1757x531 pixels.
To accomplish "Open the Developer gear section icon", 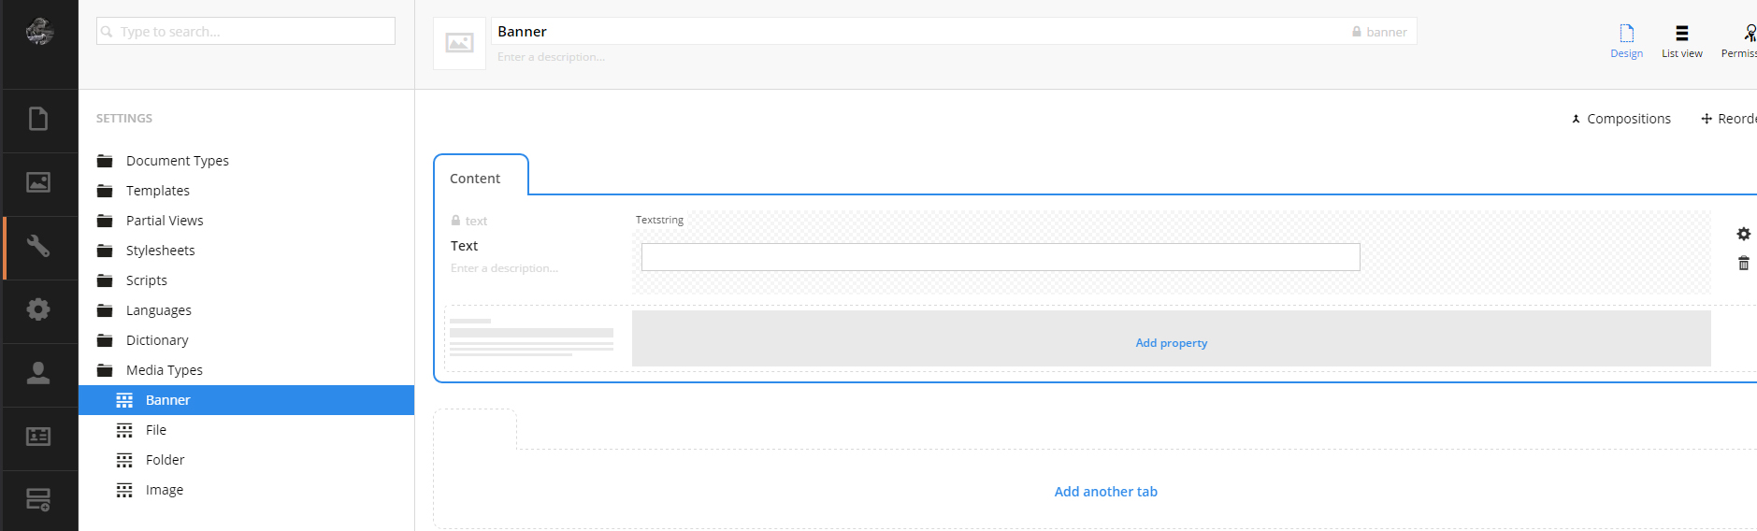I will 38,309.
